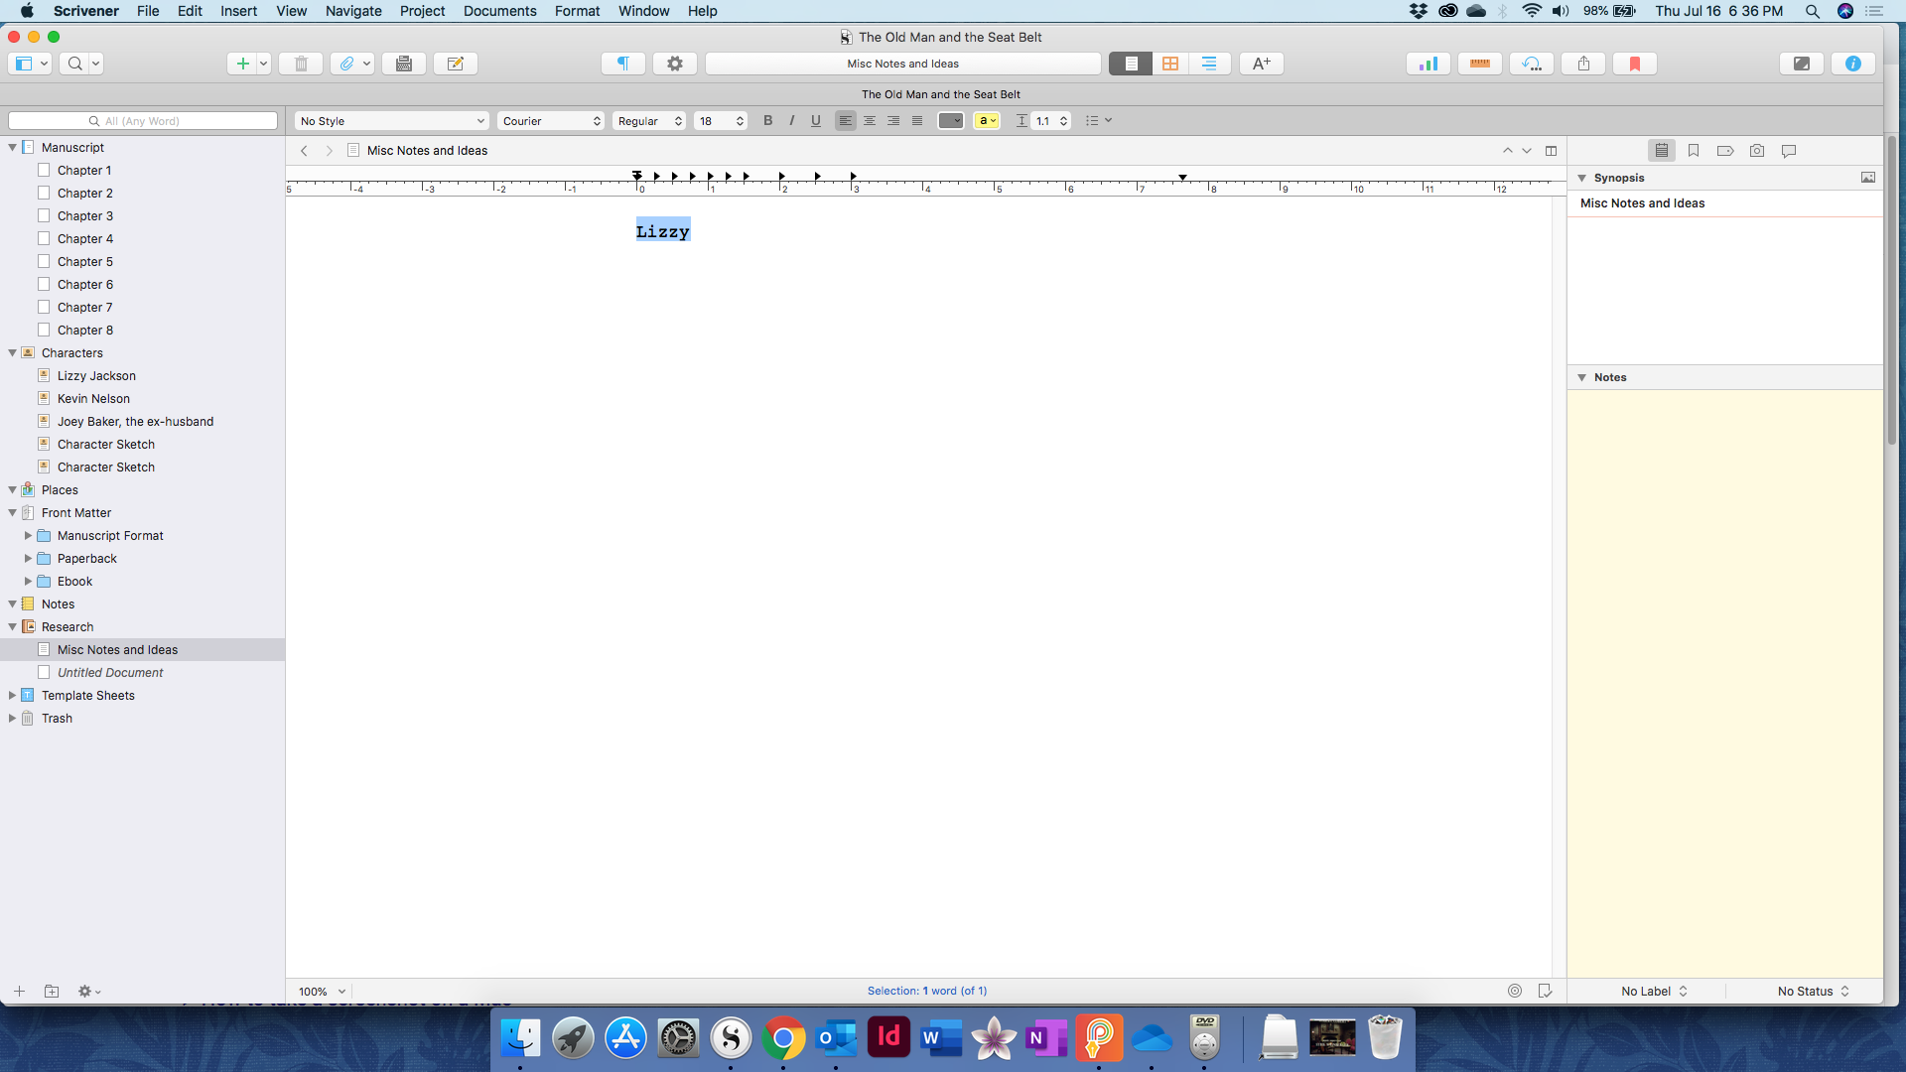The width and height of the screenshot is (1906, 1072).
Task: Open the View menu
Action: pos(291,11)
